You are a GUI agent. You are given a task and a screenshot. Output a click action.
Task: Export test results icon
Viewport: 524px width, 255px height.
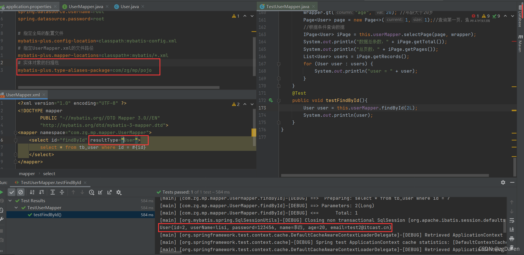click(x=110, y=192)
